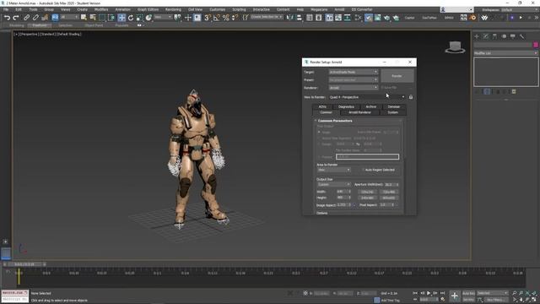Screen dimensions: 540x304
Task: Collapse the Common Parameters rollout
Action: (x=334, y=121)
